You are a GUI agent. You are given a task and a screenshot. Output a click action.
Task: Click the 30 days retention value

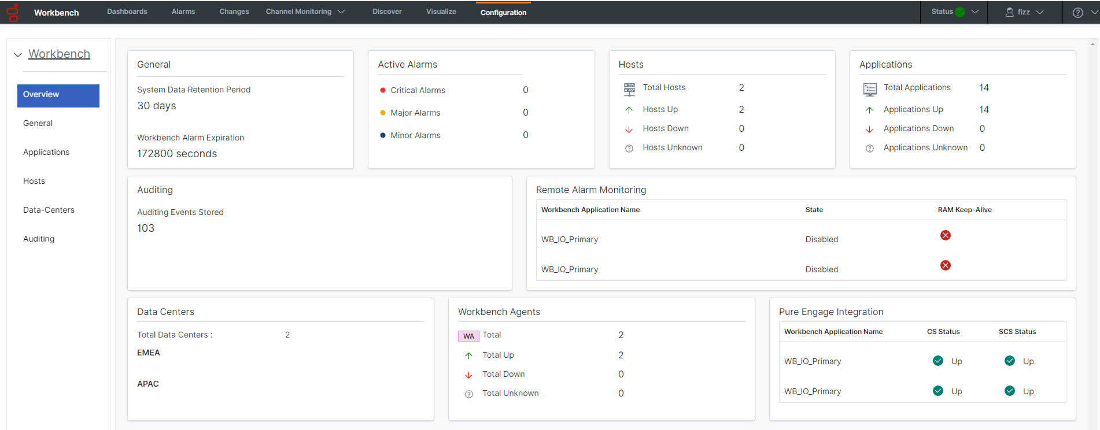pyautogui.click(x=157, y=106)
